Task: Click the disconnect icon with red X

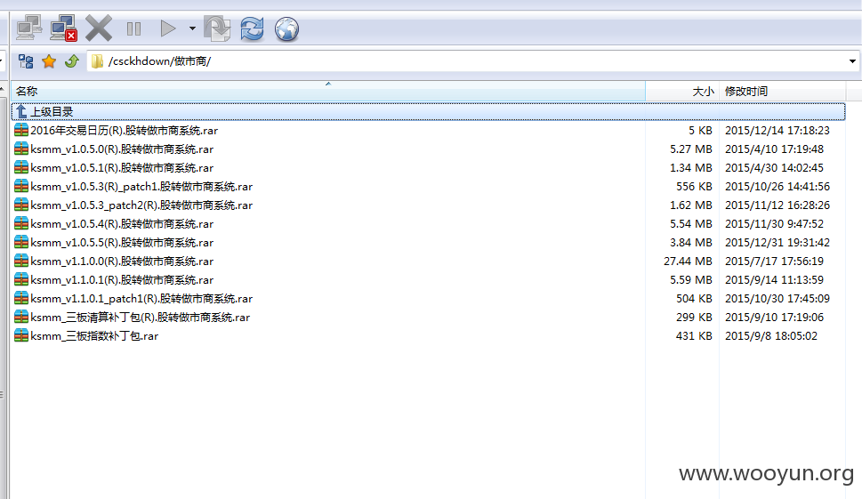Action: [x=63, y=28]
